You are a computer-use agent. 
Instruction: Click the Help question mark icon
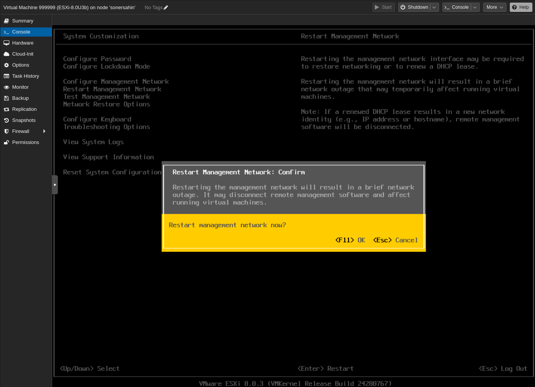pos(515,7)
